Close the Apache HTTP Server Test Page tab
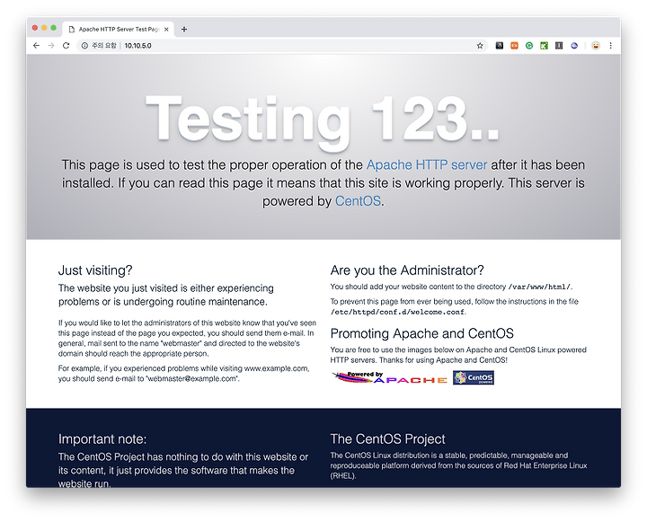647x522 pixels. coord(166,30)
